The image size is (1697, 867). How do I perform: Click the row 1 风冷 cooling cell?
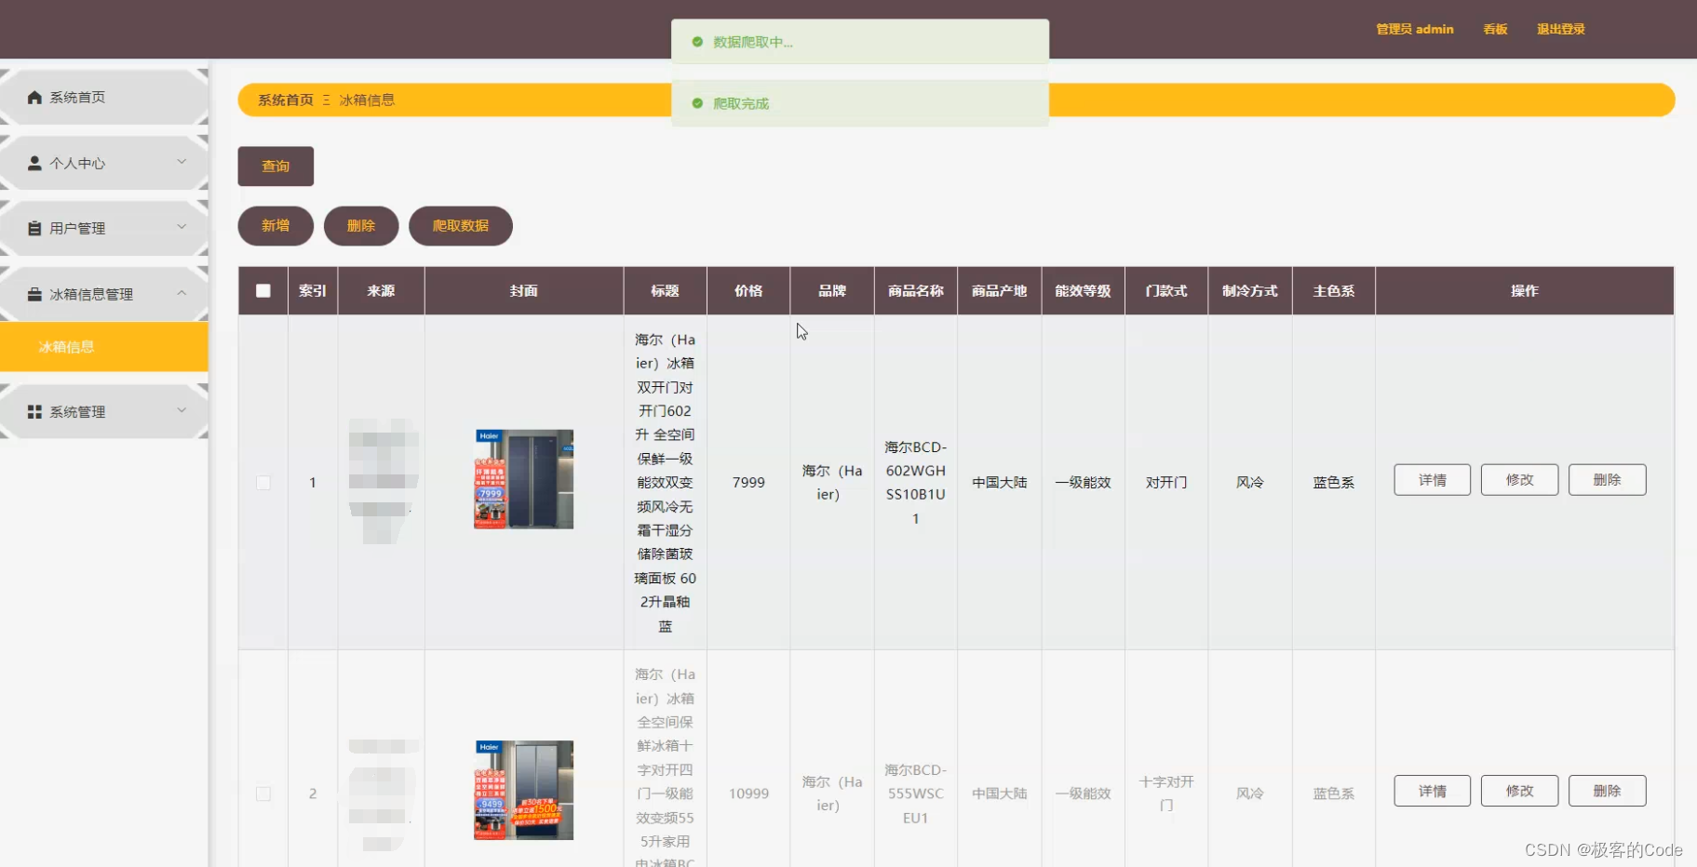click(x=1250, y=482)
